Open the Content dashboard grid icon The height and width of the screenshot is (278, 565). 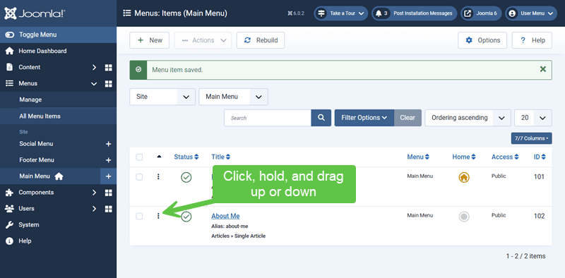click(109, 67)
